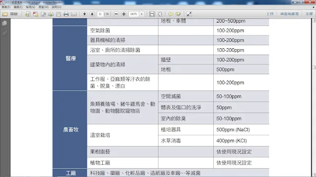Go to next page with down arrow
The height and width of the screenshot is (177, 316).
92,14
